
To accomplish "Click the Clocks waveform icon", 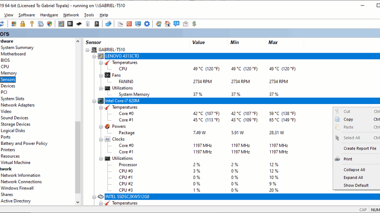I will click(x=107, y=139).
